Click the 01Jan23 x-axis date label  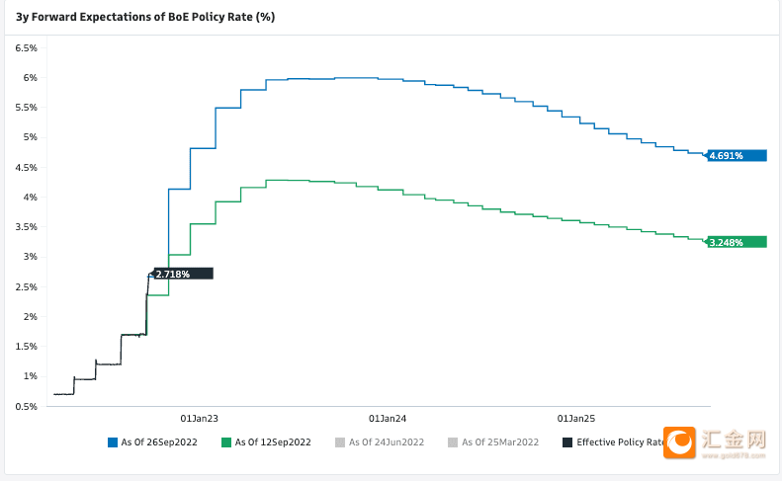pyautogui.click(x=199, y=419)
